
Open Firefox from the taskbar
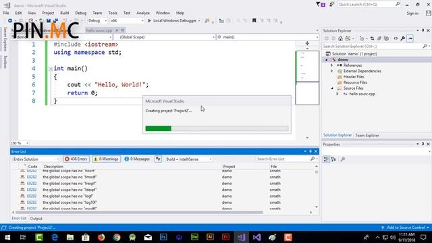point(101,237)
